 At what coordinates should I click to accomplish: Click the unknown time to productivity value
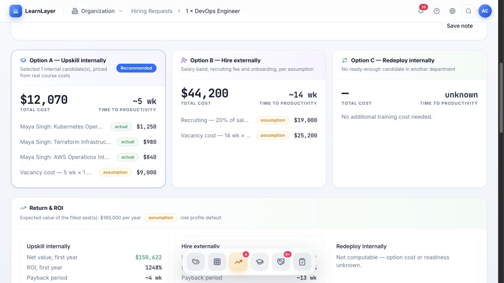click(x=461, y=95)
